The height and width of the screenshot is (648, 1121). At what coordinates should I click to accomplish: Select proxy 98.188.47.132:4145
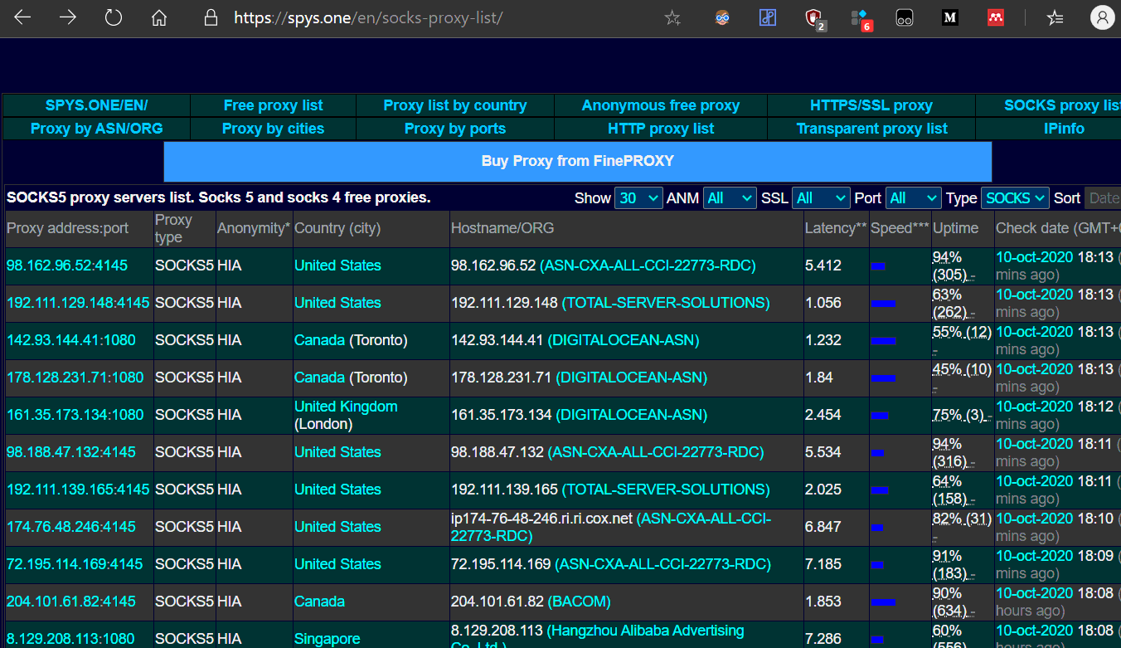coord(70,452)
